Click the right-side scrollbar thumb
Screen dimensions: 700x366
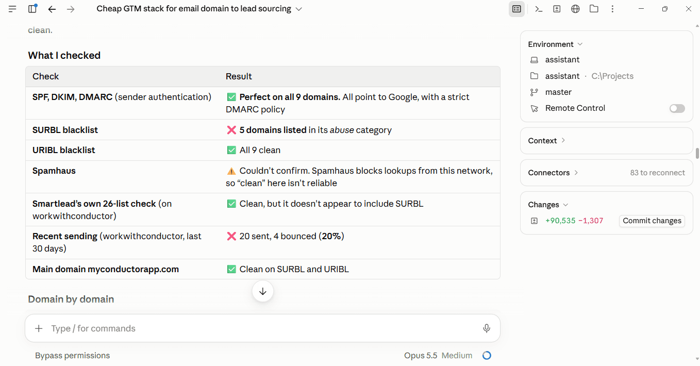coord(697,153)
